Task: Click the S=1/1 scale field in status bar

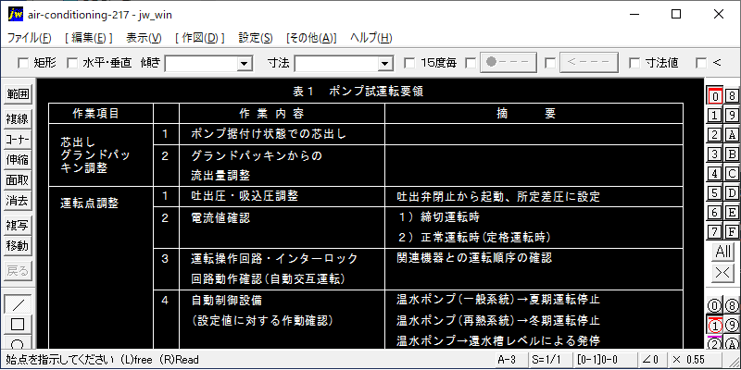Action: point(546,358)
